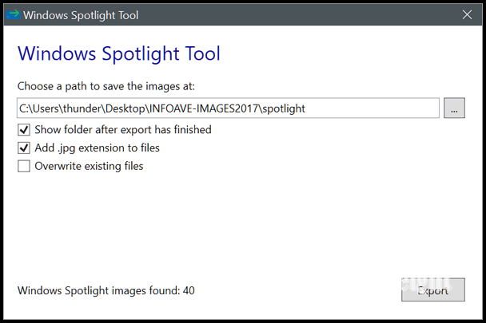Enable Overwrite existing files checkbox
The width and height of the screenshot is (486, 323).
click(x=24, y=166)
